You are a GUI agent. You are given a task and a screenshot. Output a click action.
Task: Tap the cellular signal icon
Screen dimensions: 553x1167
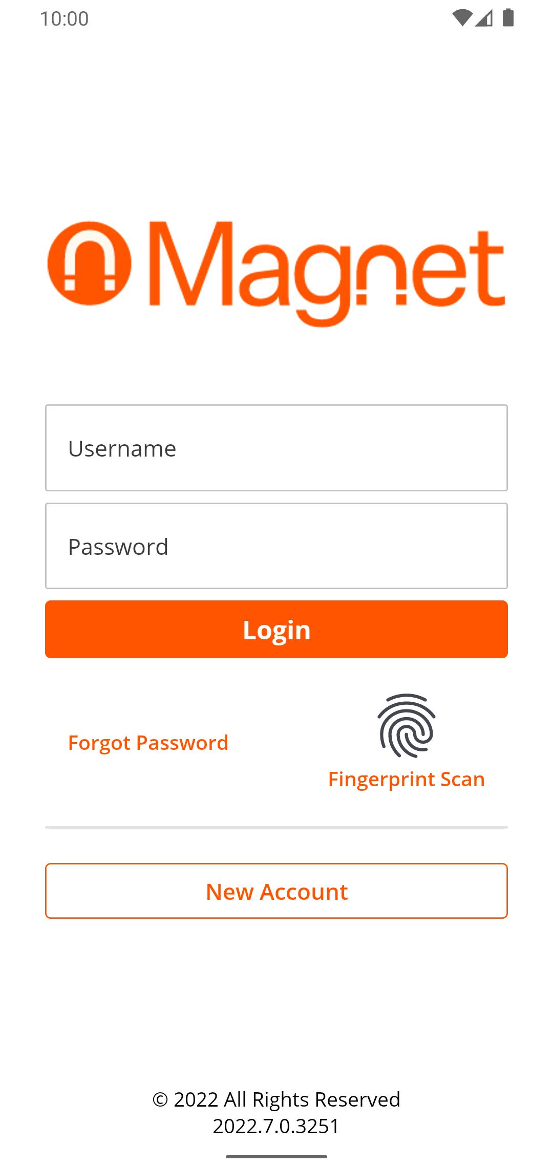(x=484, y=18)
